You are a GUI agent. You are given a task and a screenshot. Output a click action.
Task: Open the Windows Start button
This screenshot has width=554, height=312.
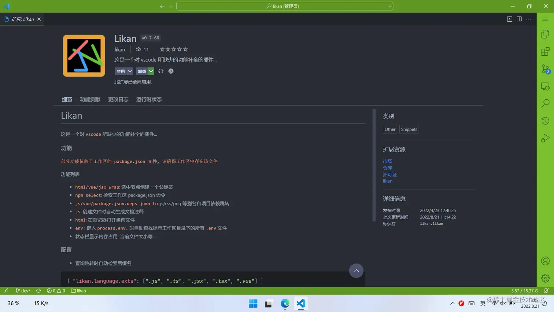pyautogui.click(x=253, y=304)
